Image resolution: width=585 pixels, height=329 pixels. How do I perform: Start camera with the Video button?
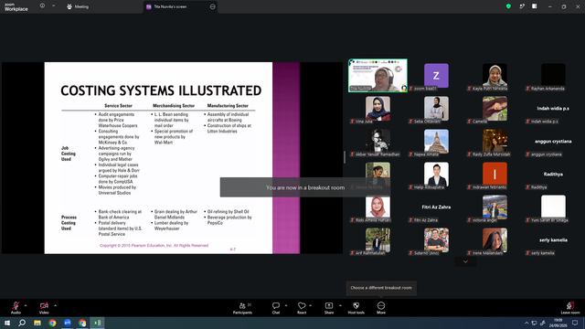click(44, 307)
